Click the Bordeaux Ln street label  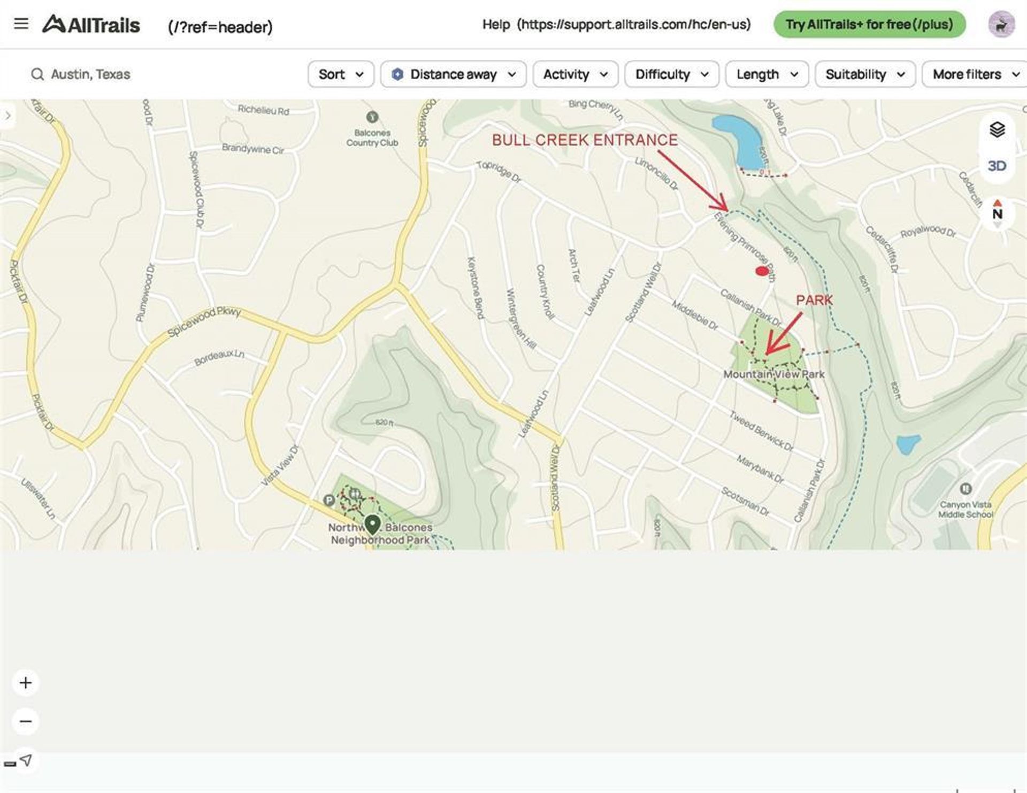click(x=219, y=357)
